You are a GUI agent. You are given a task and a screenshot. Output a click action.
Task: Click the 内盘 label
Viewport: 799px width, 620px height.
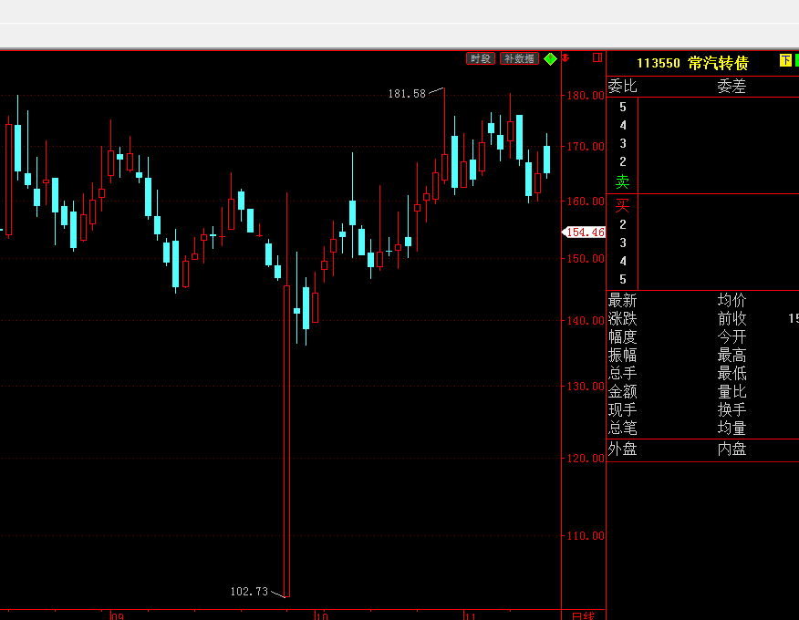click(732, 449)
